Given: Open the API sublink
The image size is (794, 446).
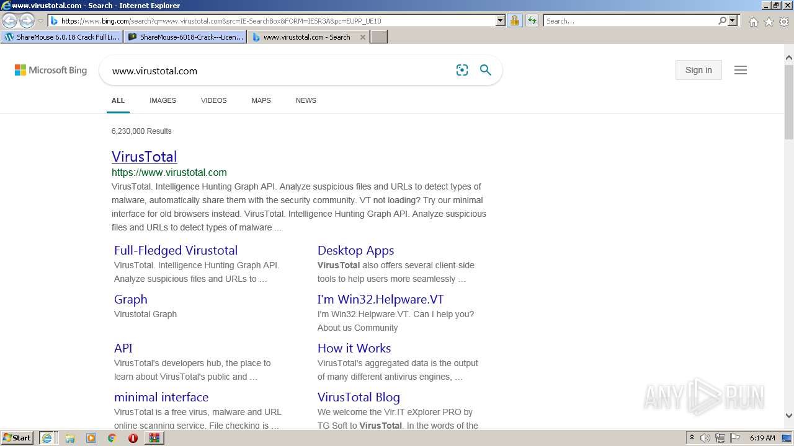Looking at the screenshot, I should 123,348.
